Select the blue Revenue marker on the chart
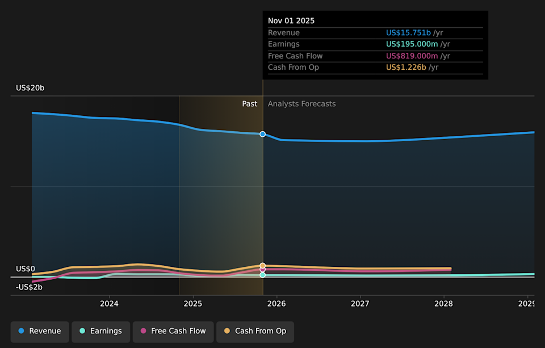Viewport: 545px width, 348px height. [262, 134]
